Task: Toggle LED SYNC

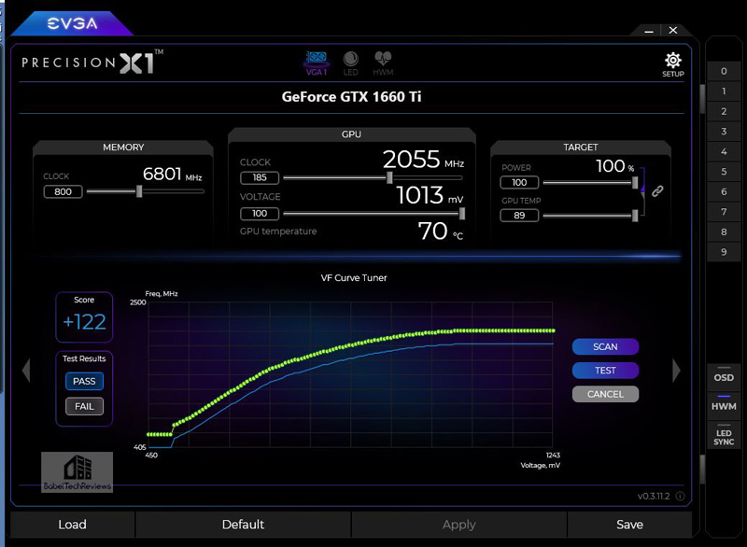Action: (x=724, y=436)
